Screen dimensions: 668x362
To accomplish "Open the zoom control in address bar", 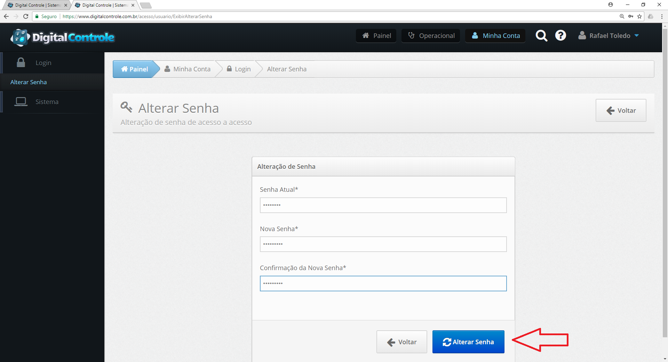I will (x=622, y=16).
